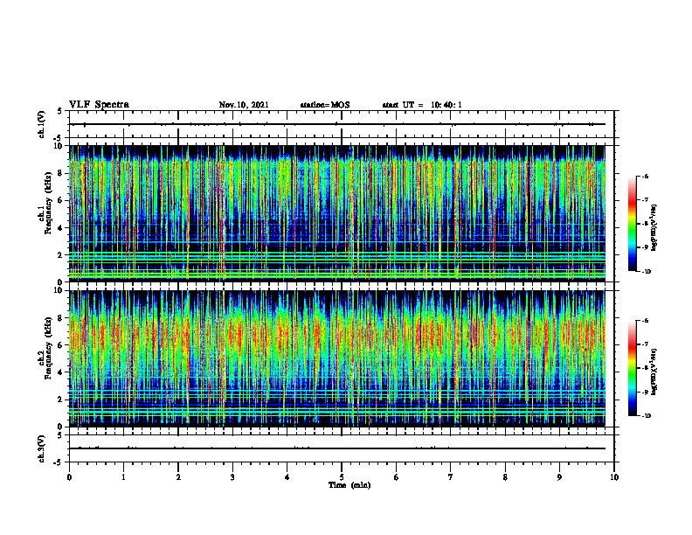Select the date text "Nov.10, 2021"
The width and height of the screenshot is (692, 535).
click(244, 105)
